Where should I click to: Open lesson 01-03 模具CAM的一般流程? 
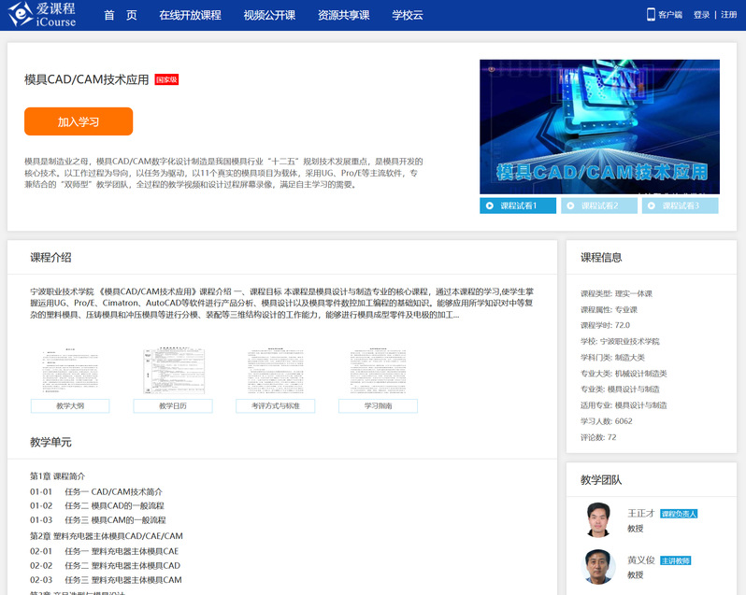tap(98, 520)
